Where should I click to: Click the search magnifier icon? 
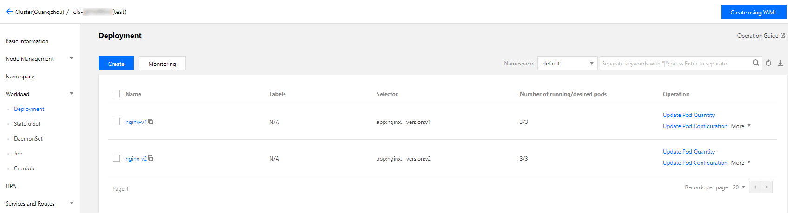(x=756, y=63)
